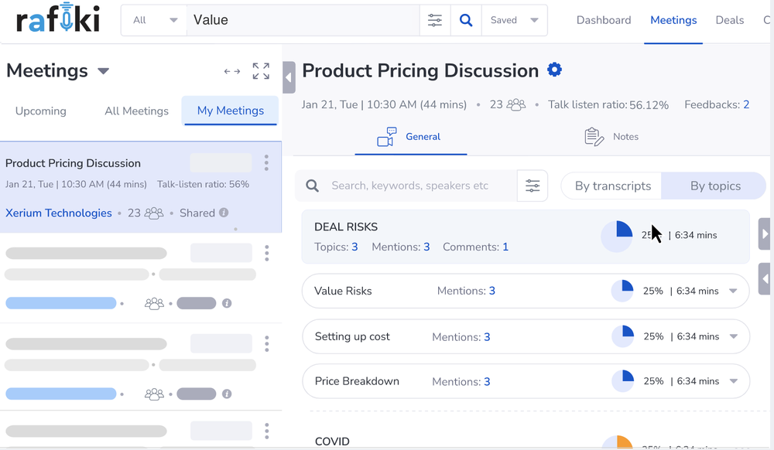Click Setting up cost Mentions count 3
Screen dimensions: 774x450
point(487,337)
